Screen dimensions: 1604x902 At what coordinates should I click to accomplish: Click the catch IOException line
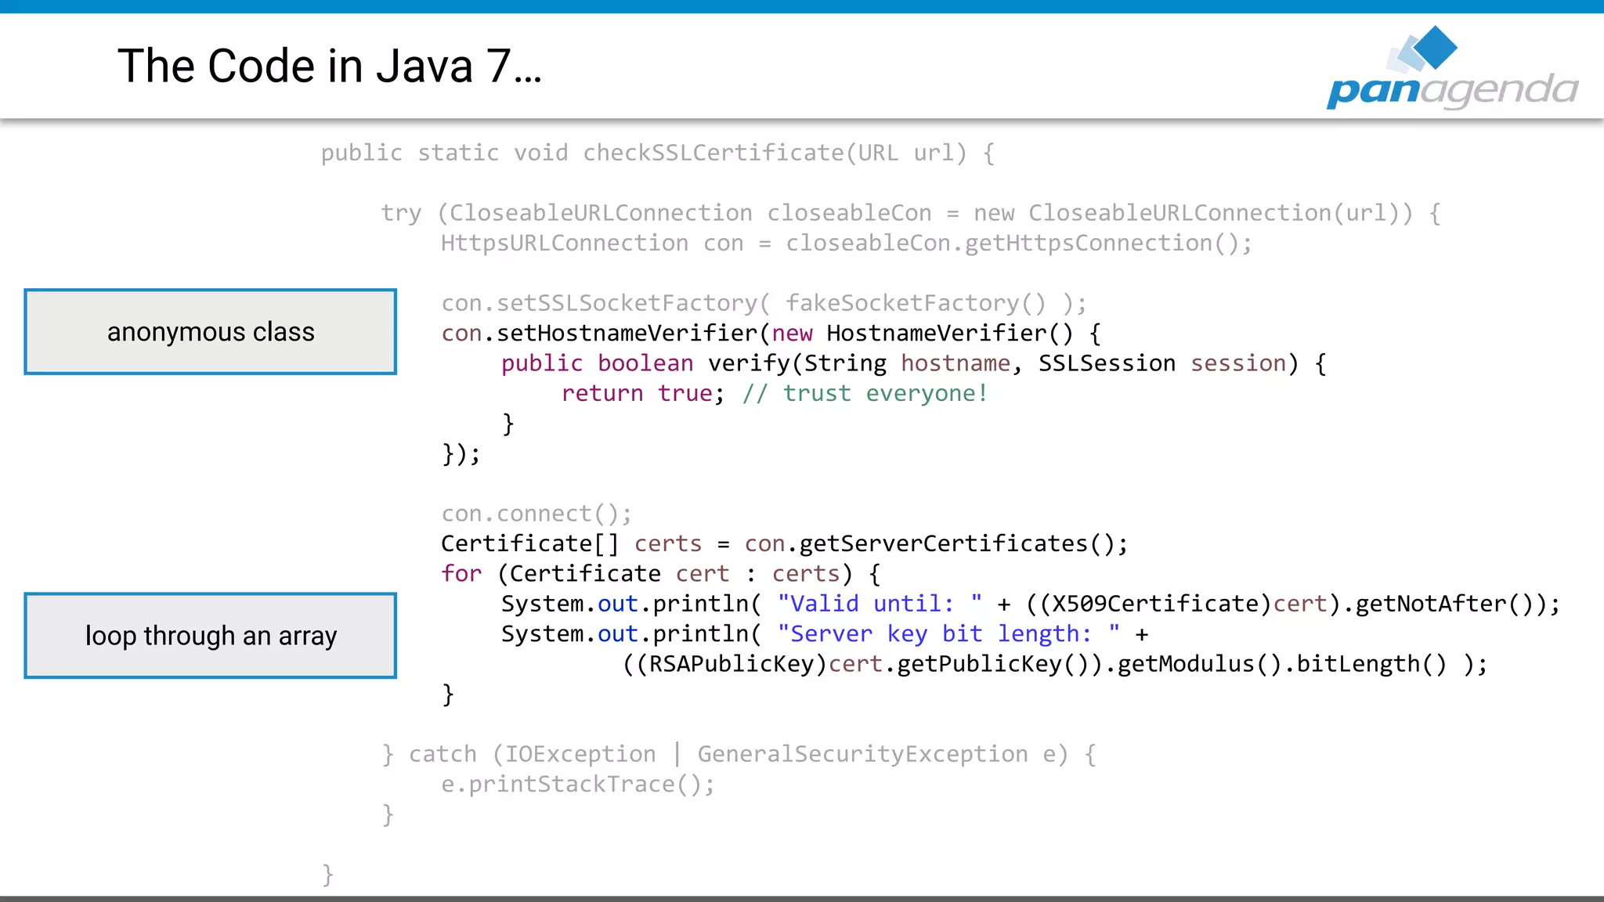[739, 754]
